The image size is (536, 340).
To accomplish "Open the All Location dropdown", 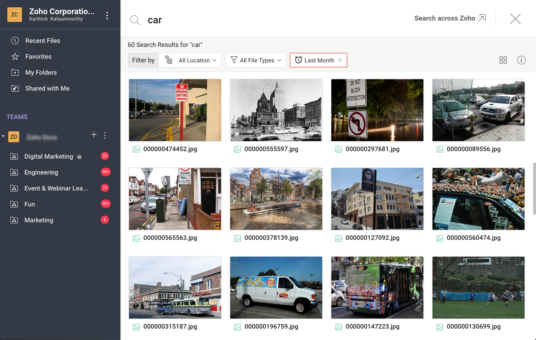I will pyautogui.click(x=190, y=60).
